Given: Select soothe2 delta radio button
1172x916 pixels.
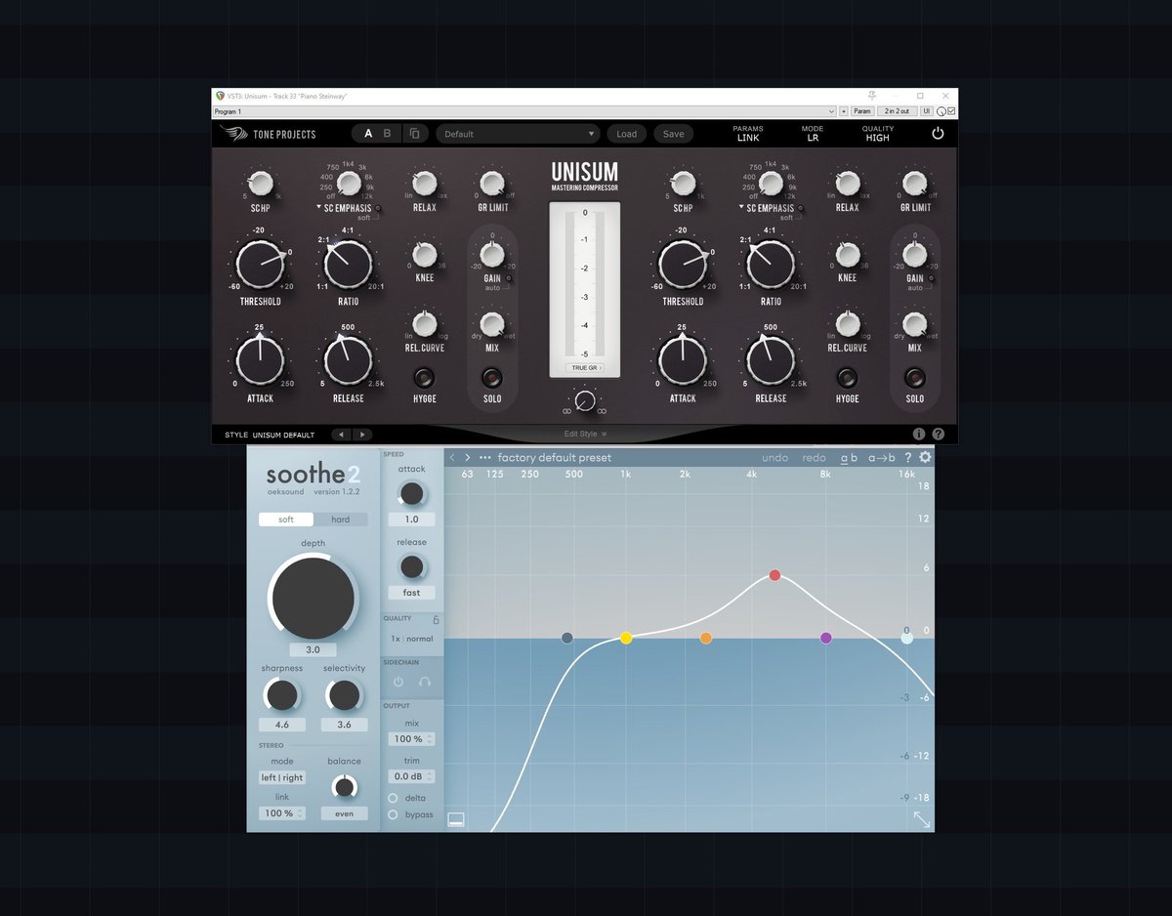Looking at the screenshot, I should click(x=394, y=798).
